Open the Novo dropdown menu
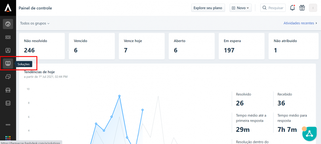Image resolution: width=321 pixels, height=144 pixels. 240,8
